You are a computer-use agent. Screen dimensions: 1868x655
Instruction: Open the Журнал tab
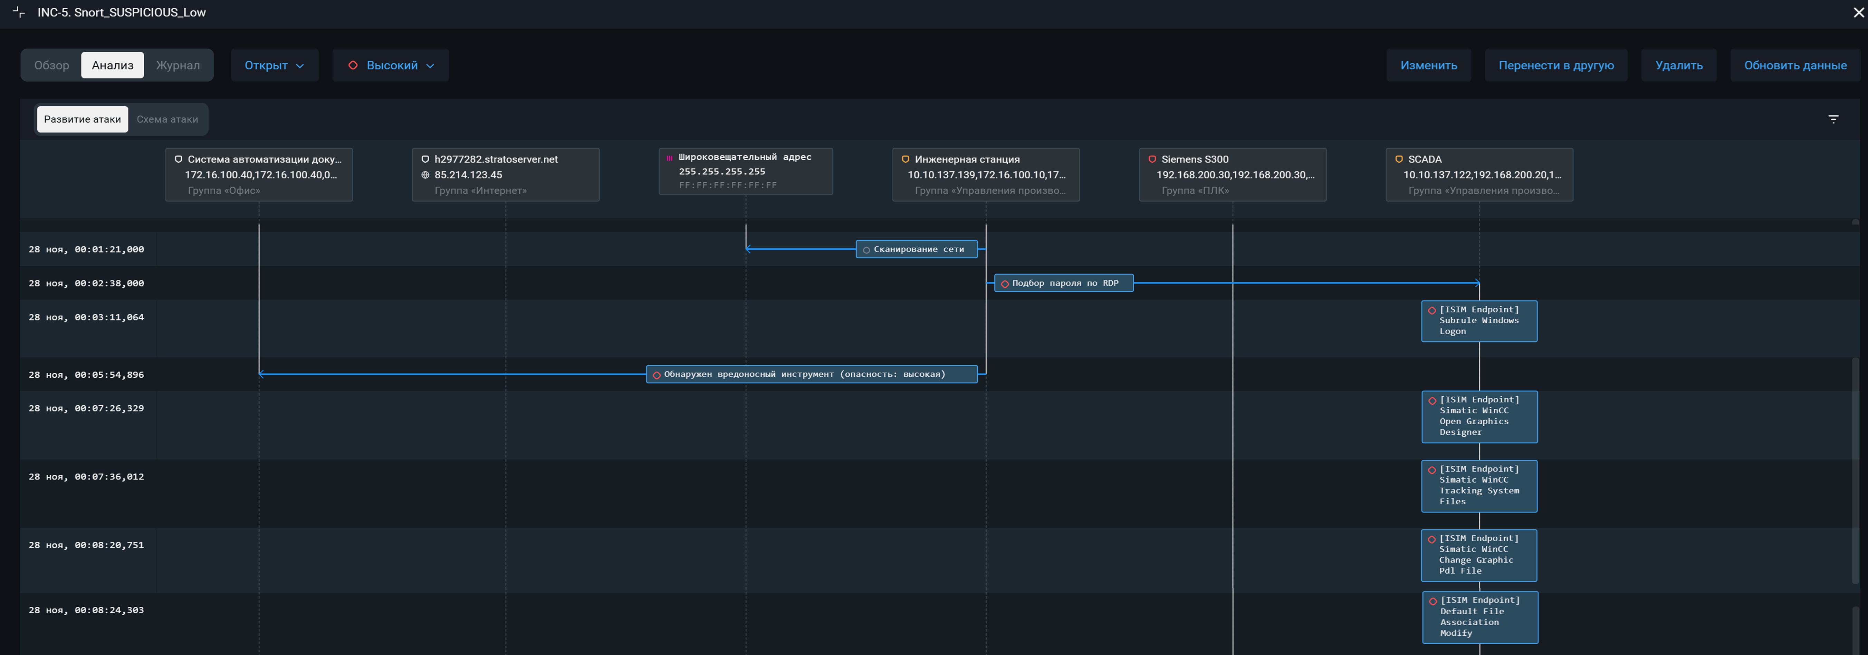pyautogui.click(x=178, y=65)
